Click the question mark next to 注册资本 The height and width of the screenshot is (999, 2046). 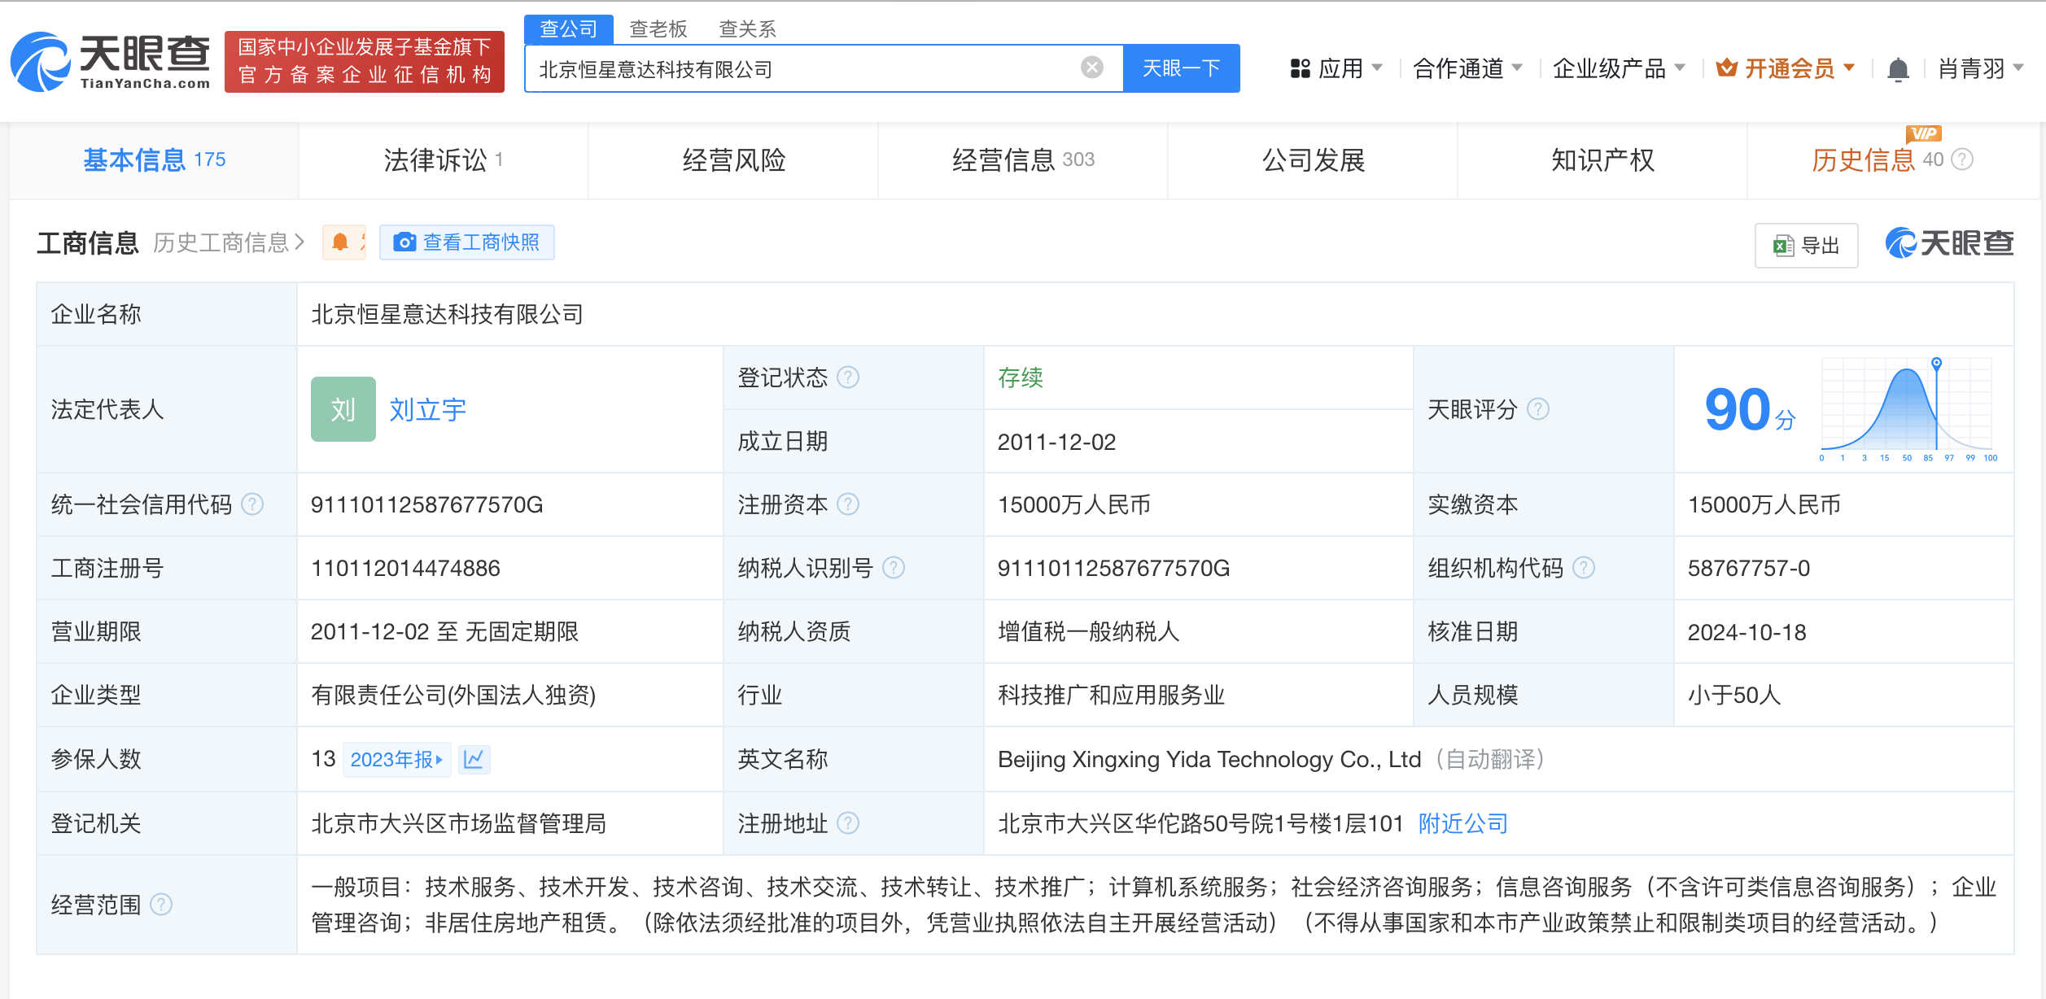coord(849,504)
